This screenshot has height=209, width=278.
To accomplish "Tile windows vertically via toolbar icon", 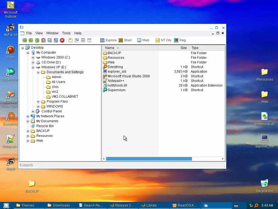I will point(89,40).
